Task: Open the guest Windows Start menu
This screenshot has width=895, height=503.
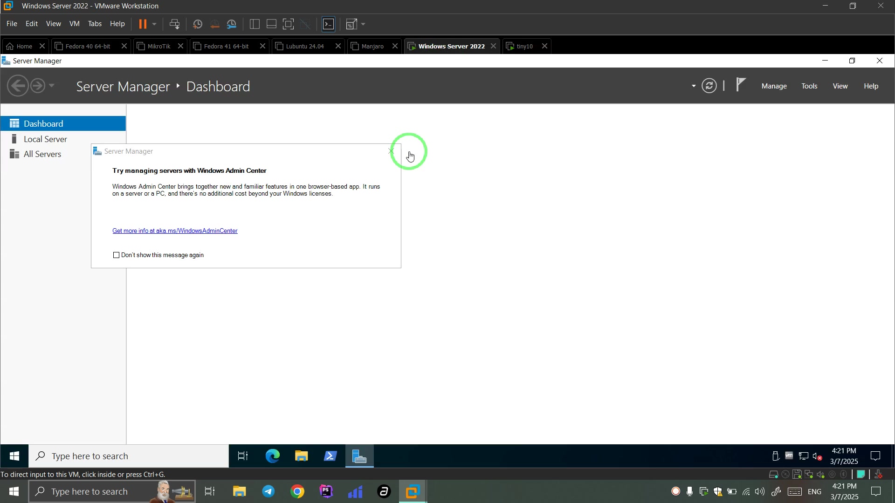Action: (x=14, y=456)
